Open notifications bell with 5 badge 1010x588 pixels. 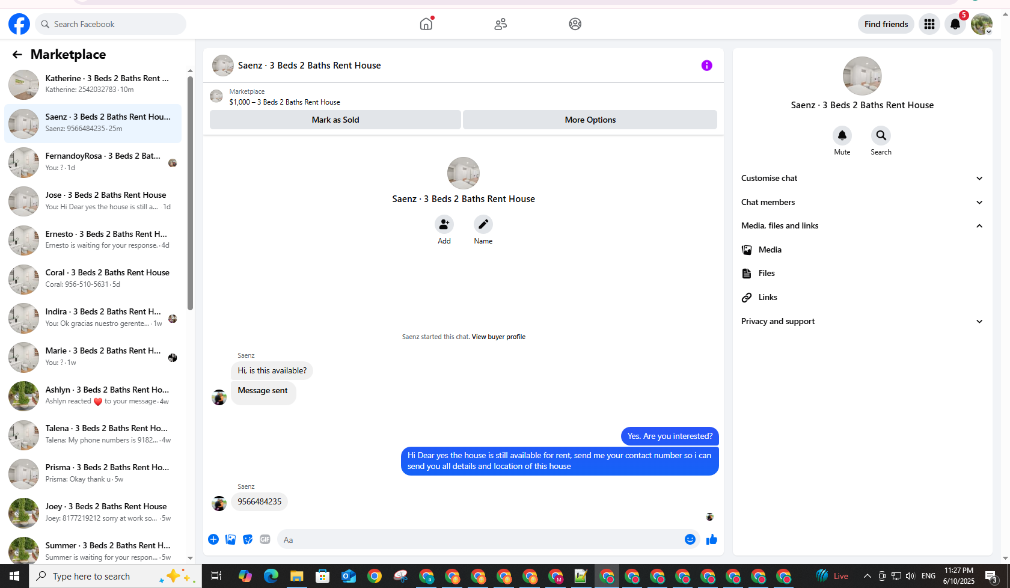(x=955, y=24)
